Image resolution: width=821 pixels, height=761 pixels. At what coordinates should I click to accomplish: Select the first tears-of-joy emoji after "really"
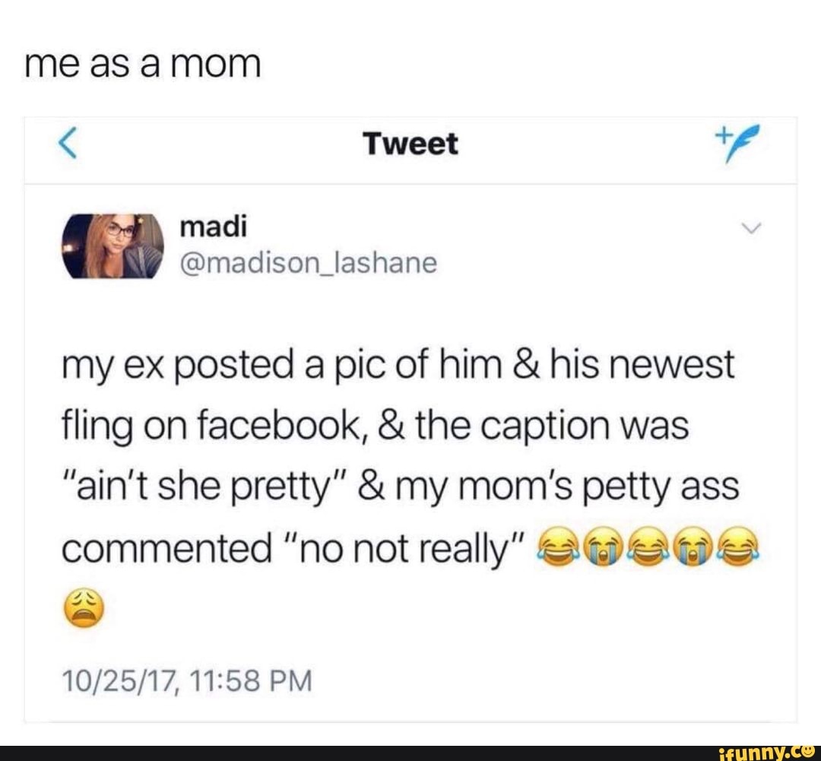click(x=558, y=548)
